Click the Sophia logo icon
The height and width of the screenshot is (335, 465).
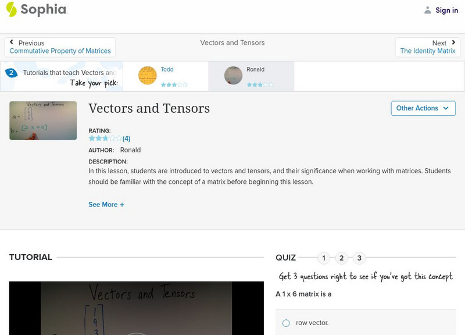10,10
